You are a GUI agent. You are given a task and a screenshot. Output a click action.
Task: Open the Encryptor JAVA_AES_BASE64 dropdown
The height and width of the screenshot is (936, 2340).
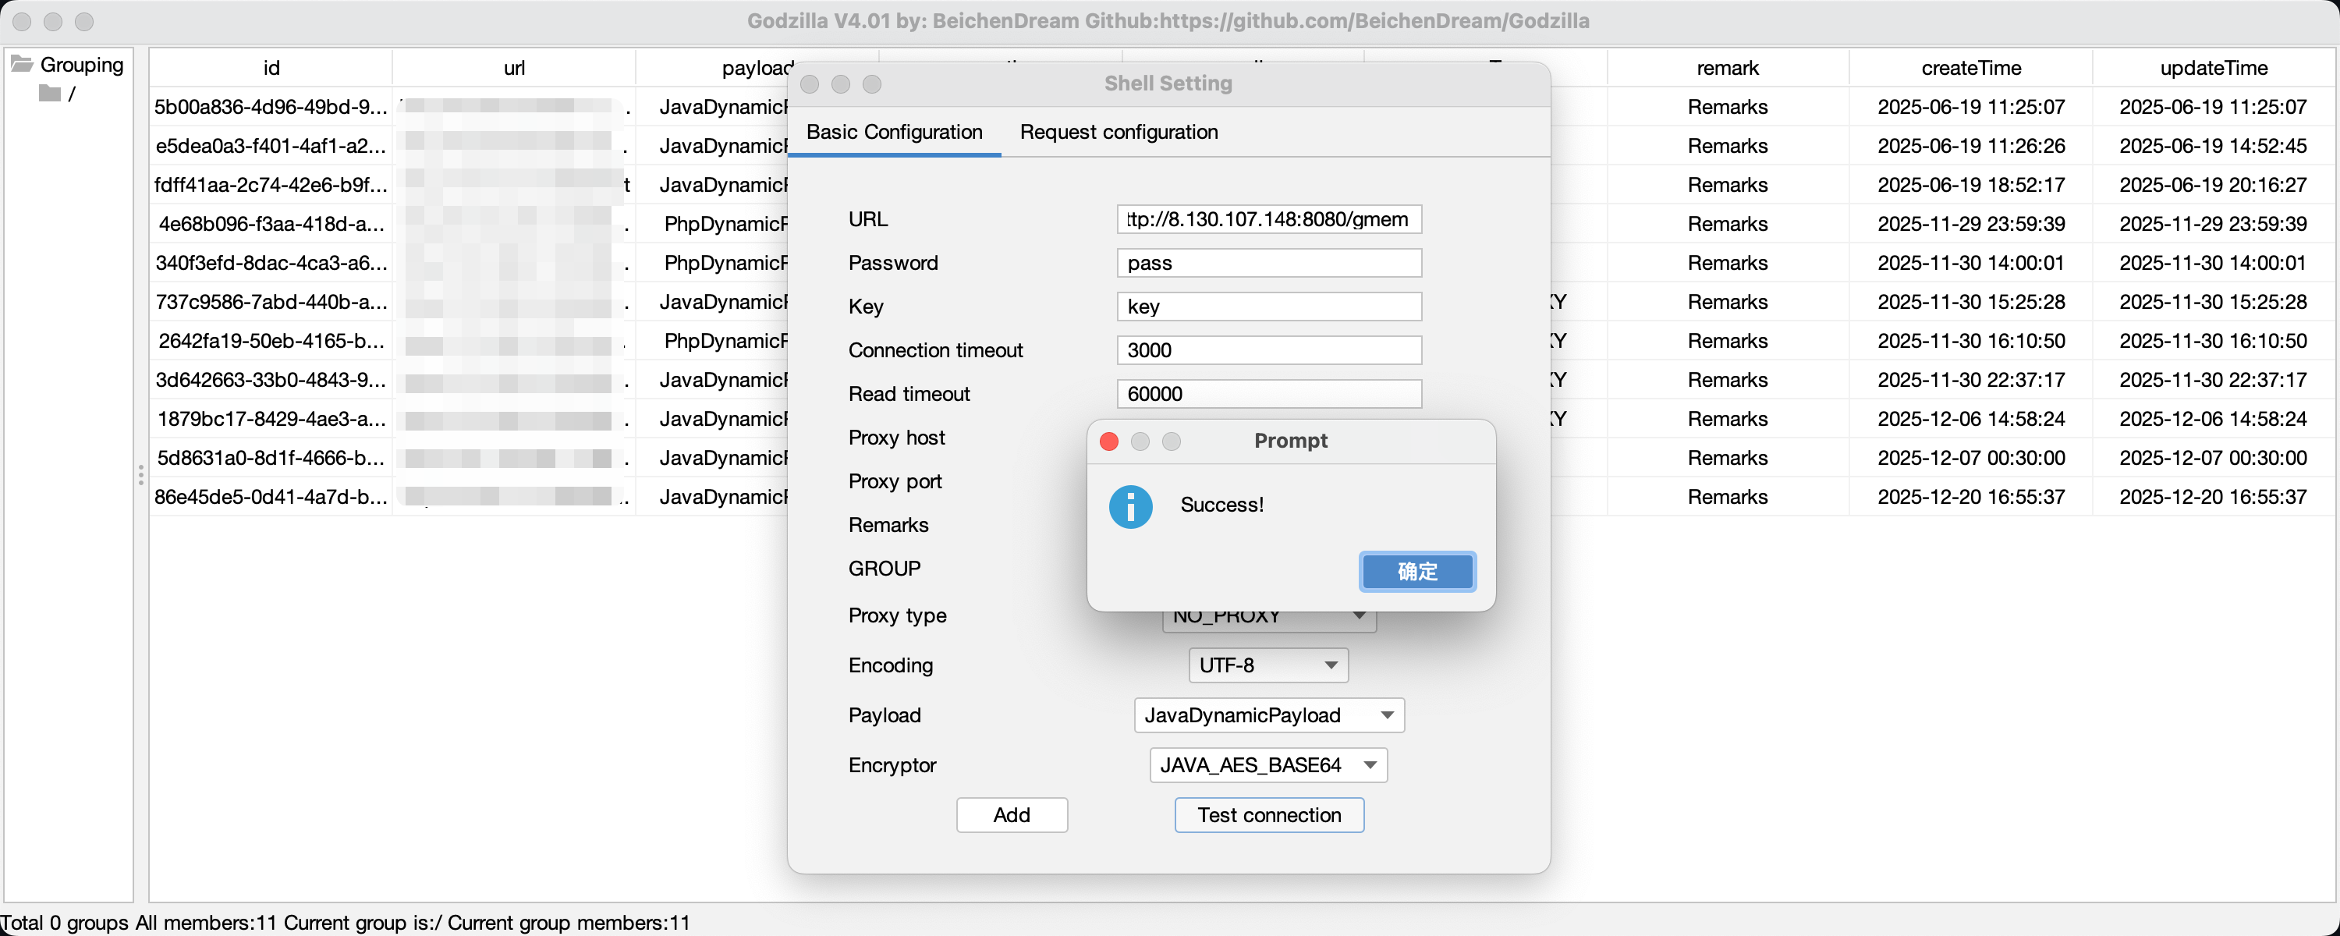(x=1267, y=765)
